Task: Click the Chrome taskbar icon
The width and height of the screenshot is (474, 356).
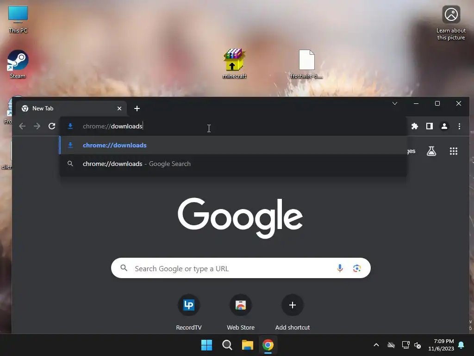Action: (x=268, y=345)
